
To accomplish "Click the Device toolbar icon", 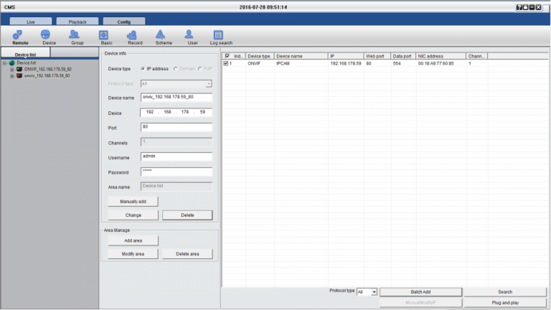I will 49,37.
